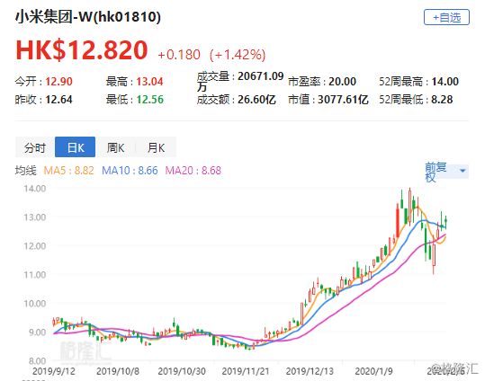Click the 成交额 value 26.60亿
The image size is (485, 381).
[256, 100]
